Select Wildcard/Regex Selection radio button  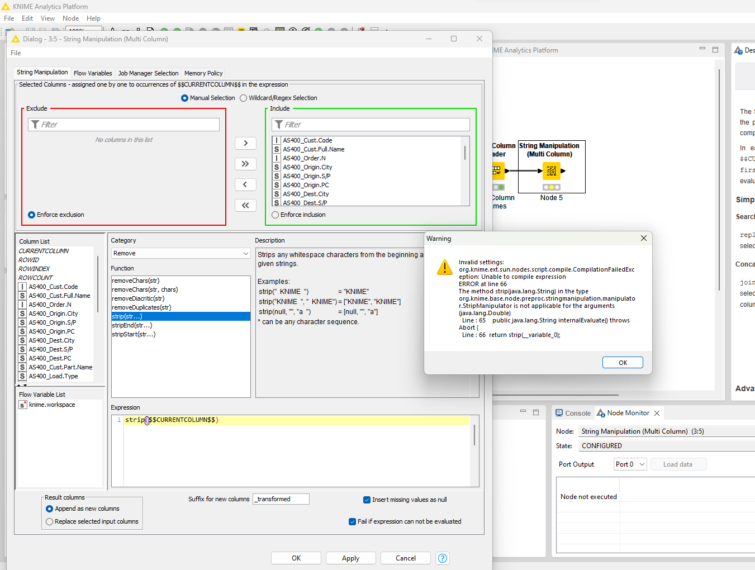(x=244, y=98)
